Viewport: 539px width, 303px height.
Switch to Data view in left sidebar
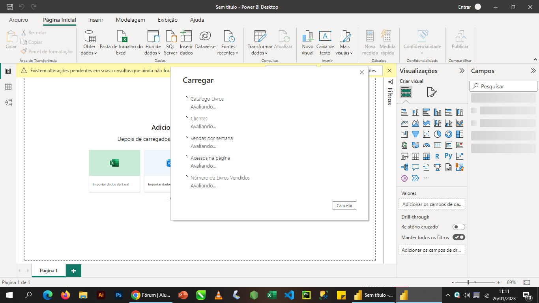pos(8,87)
